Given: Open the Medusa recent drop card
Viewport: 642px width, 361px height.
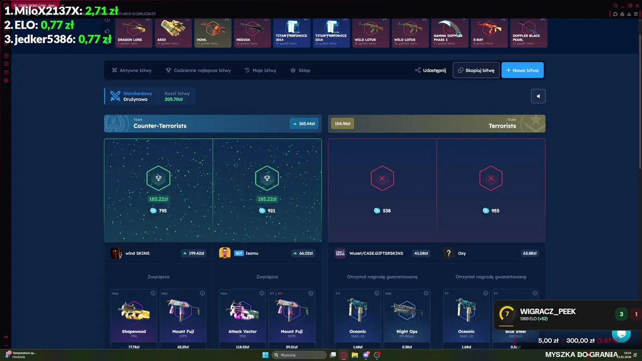Looking at the screenshot, I should pos(252,33).
